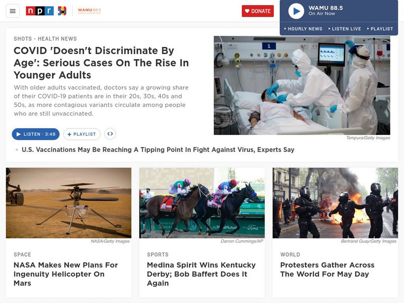Play WAMU 88.5 live stream
404x303 pixels.
(296, 11)
